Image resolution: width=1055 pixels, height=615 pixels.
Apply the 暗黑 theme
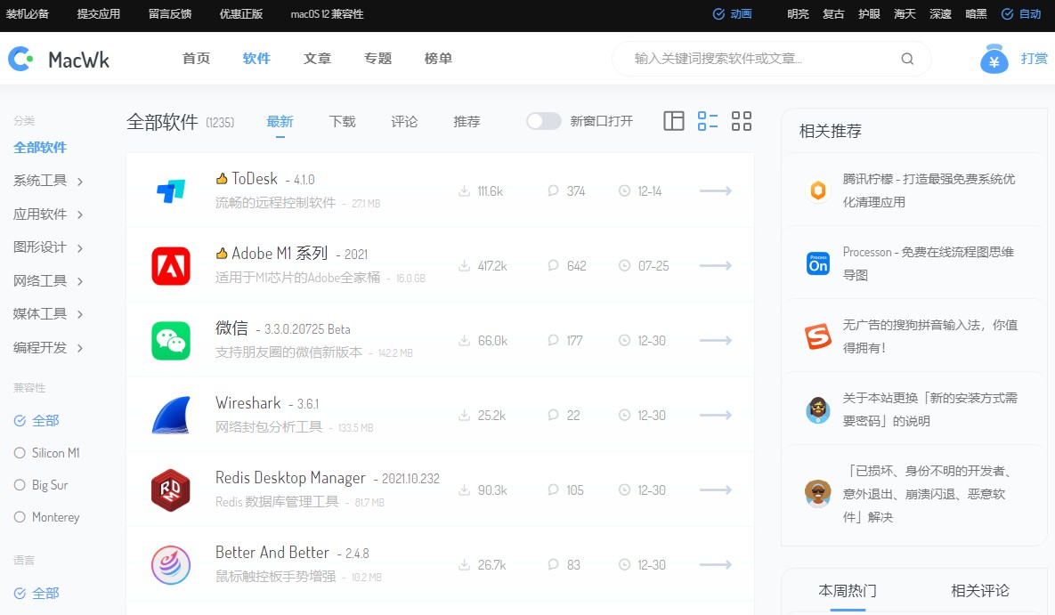976,14
